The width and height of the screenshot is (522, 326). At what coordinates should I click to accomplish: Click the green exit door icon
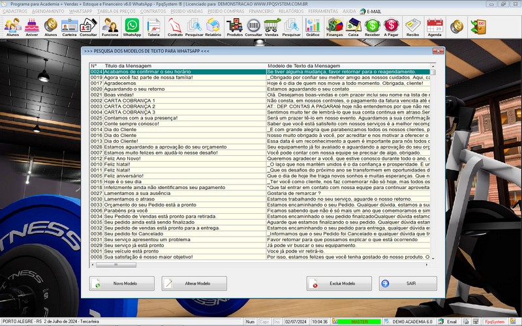[x=478, y=26]
